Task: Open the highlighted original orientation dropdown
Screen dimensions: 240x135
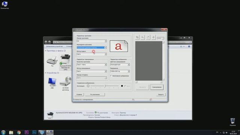Action: click(x=91, y=48)
